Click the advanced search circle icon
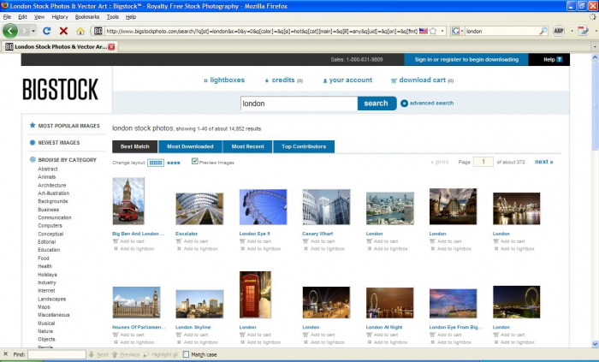The width and height of the screenshot is (599, 362). [404, 103]
